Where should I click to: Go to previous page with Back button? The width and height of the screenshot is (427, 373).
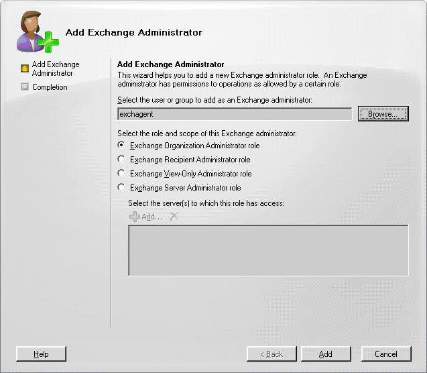pos(271,354)
